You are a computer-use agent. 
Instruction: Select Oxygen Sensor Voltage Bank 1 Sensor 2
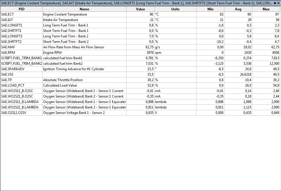(140, 113)
